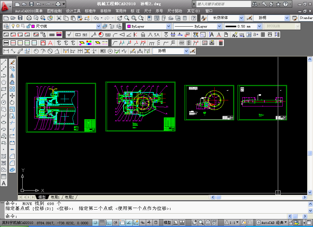Toggle Ortho mode in status bar
Image resolution: width=313 pixels, height=227 pixels.
pyautogui.click(x=109, y=223)
